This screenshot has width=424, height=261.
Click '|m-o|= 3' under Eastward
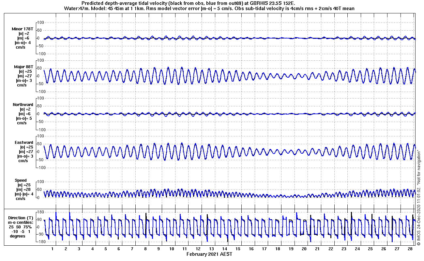[25, 156]
